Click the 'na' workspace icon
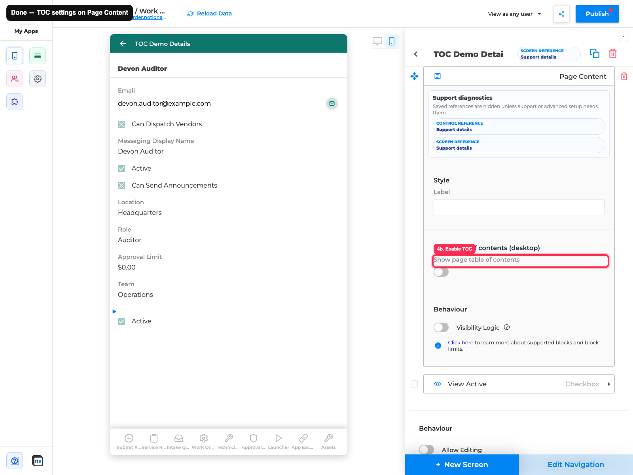Screen dimensions: 633x475 click(38, 461)
